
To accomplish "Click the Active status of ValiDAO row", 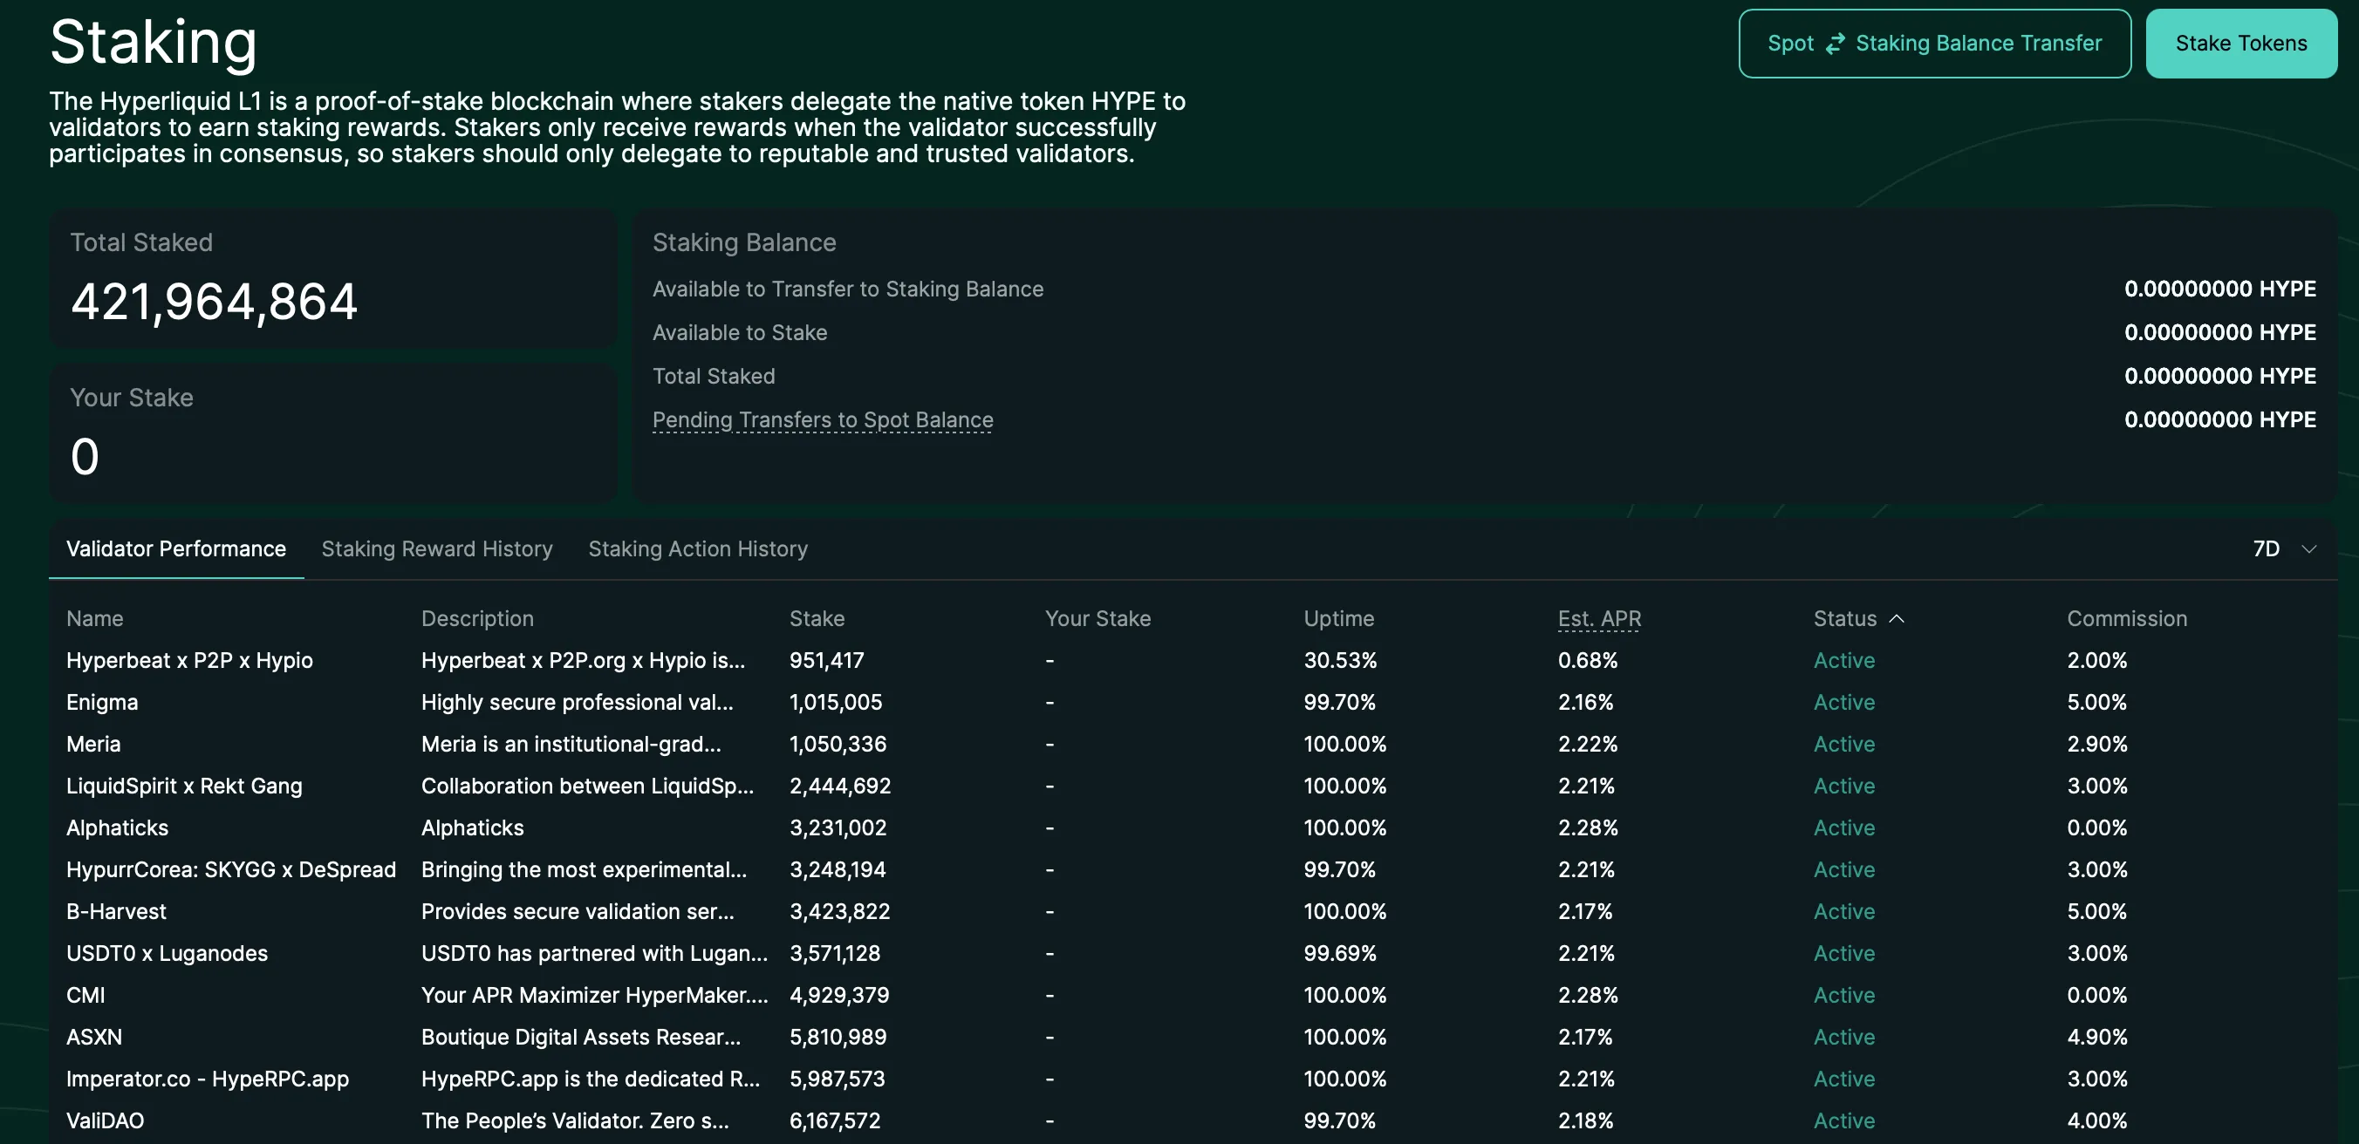I will point(1844,1120).
